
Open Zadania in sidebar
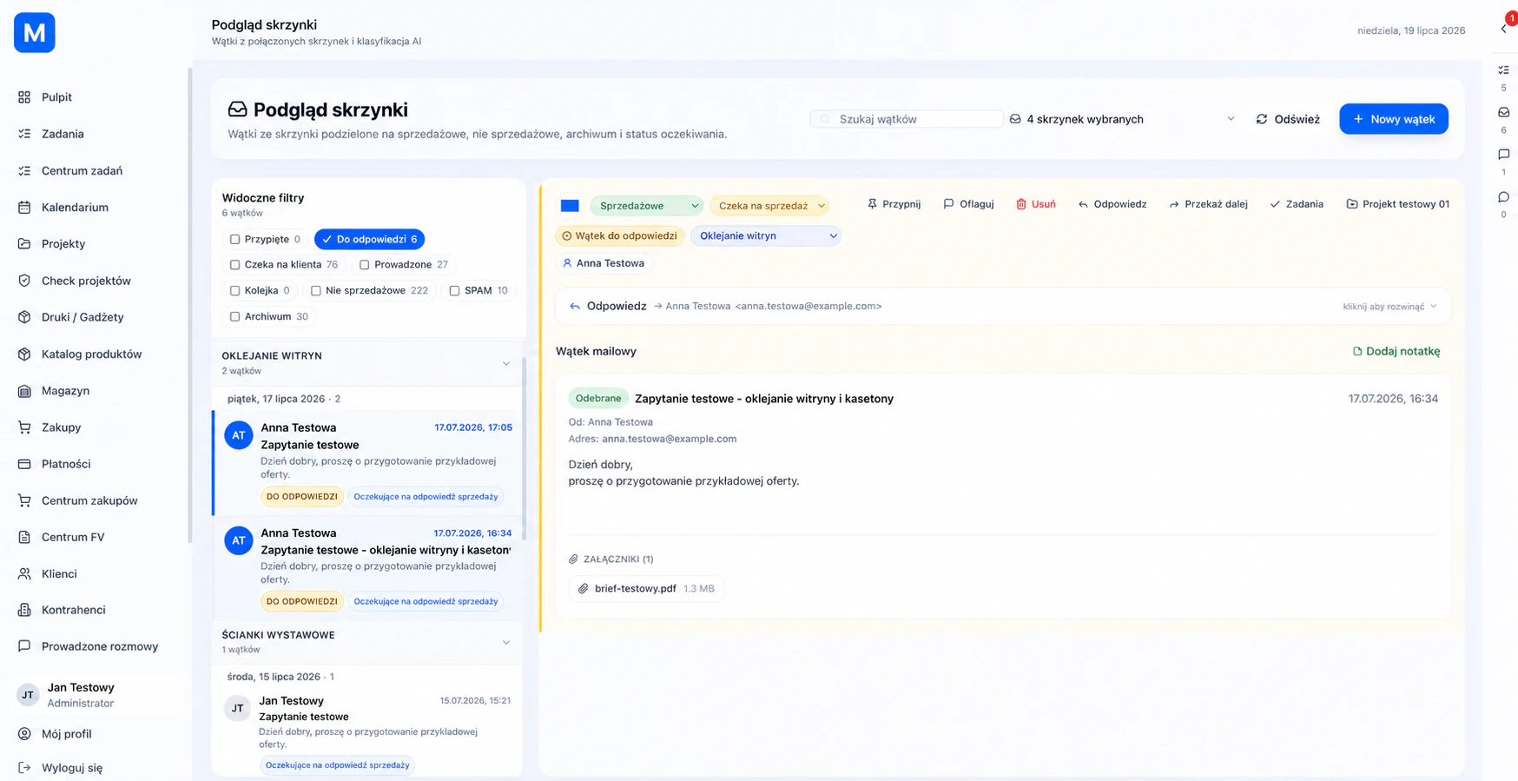(63, 134)
